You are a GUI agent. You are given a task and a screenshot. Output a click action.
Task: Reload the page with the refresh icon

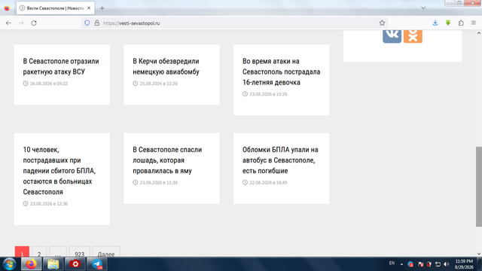click(x=34, y=23)
